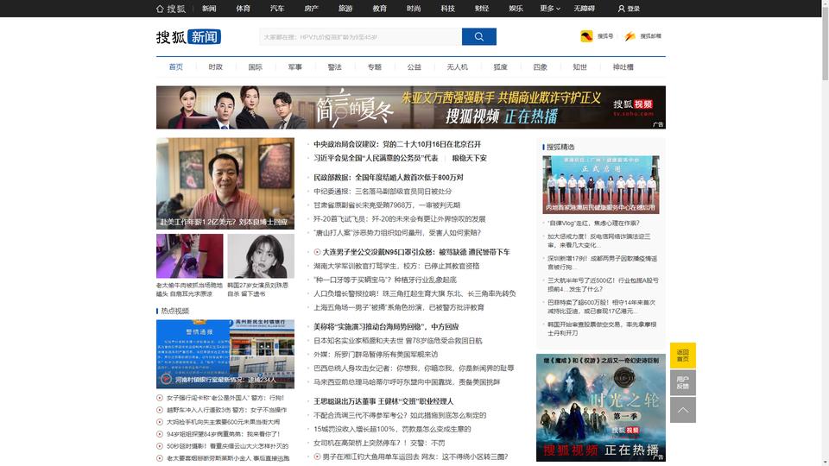The width and height of the screenshot is (829, 466).
Task: Click the 老太偷牛肉 thumbnail image
Action: pos(189,256)
